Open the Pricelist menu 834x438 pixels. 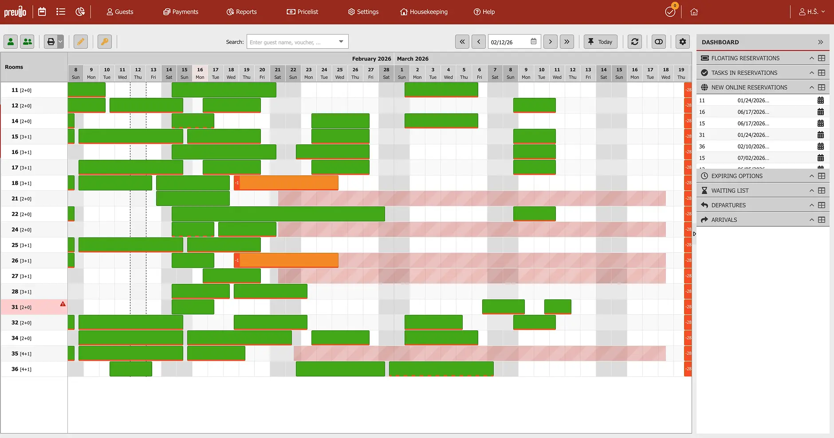[303, 12]
